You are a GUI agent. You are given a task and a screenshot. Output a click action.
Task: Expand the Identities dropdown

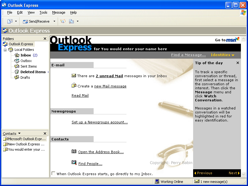pyautogui.click(x=222, y=55)
